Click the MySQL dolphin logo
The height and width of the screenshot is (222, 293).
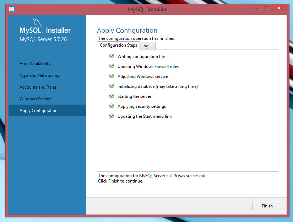point(38,23)
